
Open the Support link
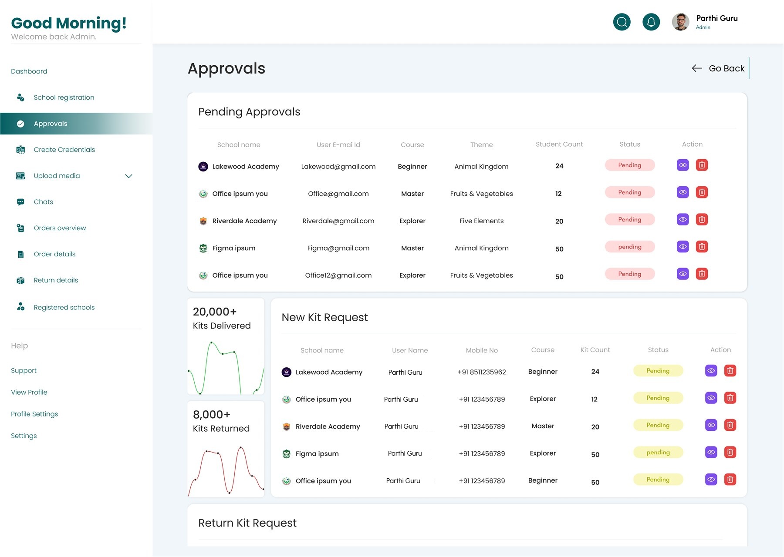pos(24,370)
